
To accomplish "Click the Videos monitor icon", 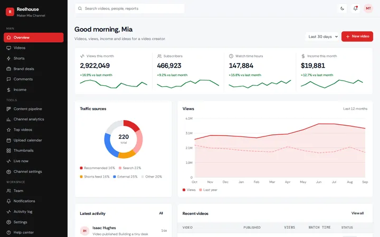I will click(9, 48).
